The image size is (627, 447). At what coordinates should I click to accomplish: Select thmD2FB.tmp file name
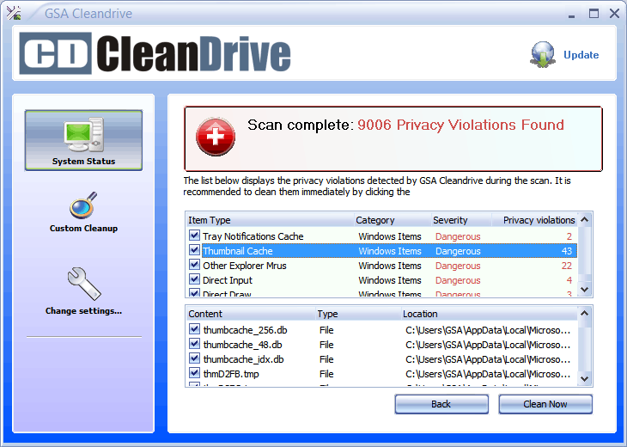point(231,374)
